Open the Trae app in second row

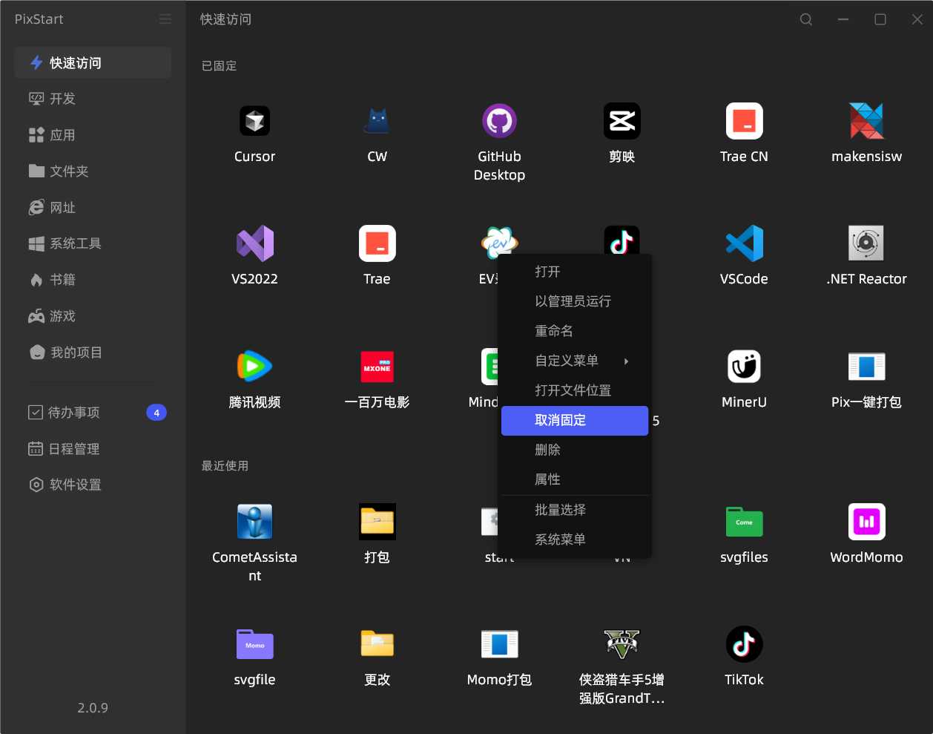click(377, 243)
